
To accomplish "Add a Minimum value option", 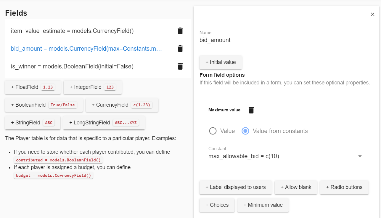I will (263, 205).
